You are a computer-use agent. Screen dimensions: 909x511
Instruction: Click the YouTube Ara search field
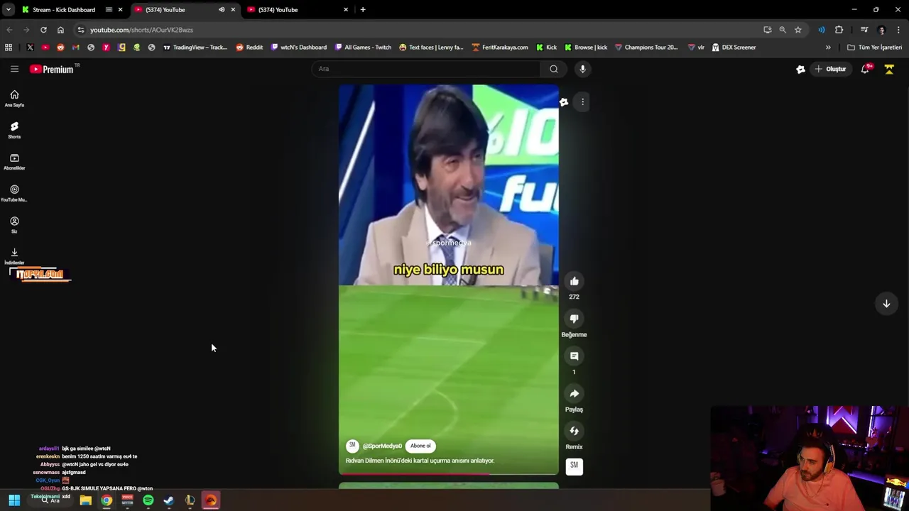coord(426,69)
